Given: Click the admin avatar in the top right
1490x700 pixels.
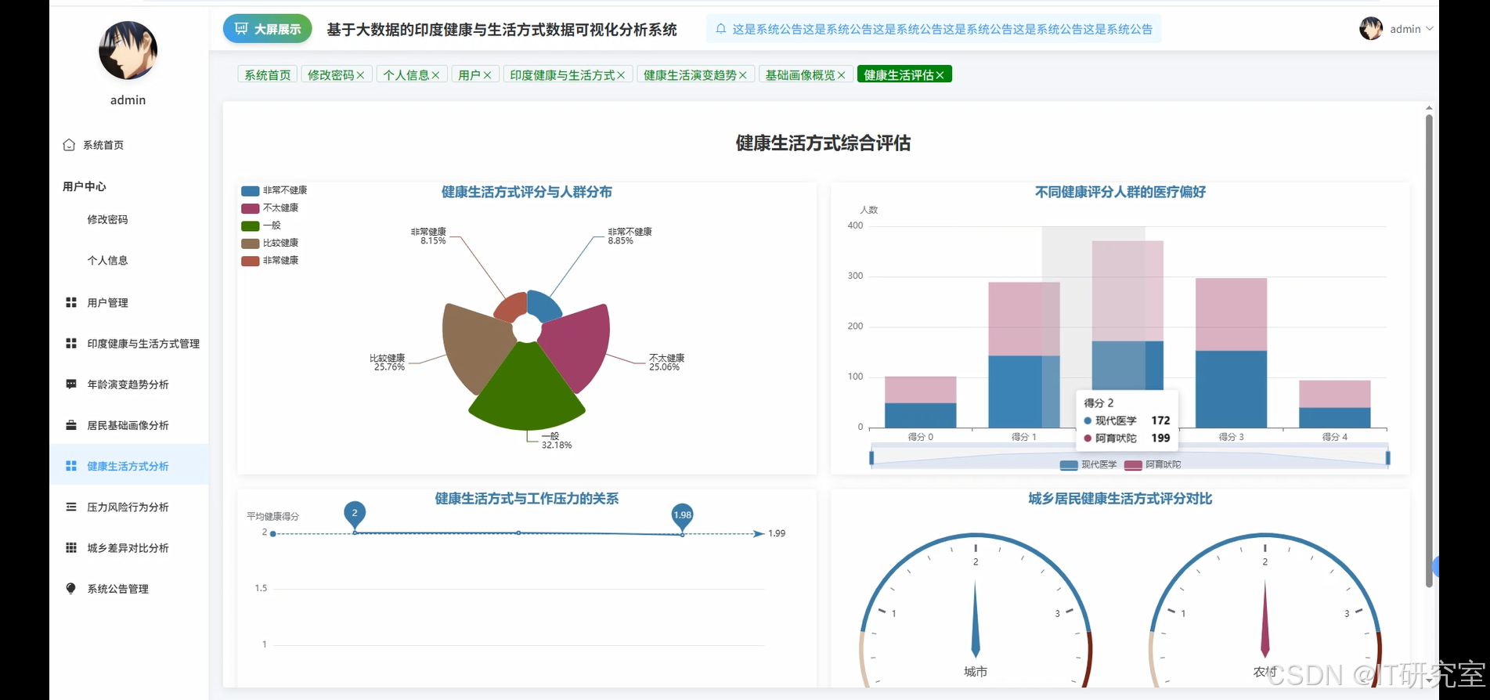Looking at the screenshot, I should 1371,29.
